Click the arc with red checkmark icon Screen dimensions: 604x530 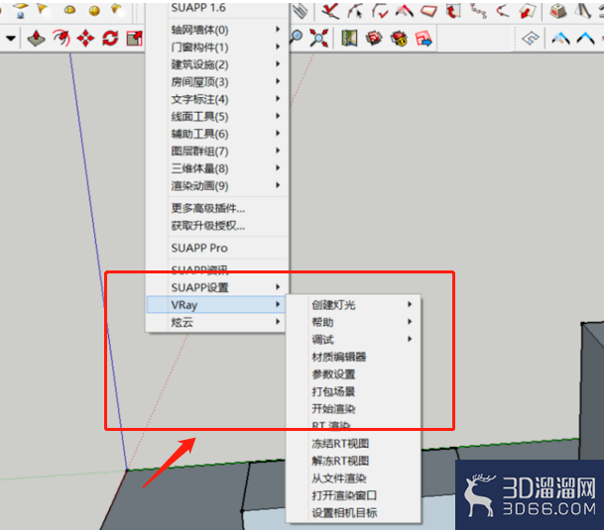click(x=380, y=11)
